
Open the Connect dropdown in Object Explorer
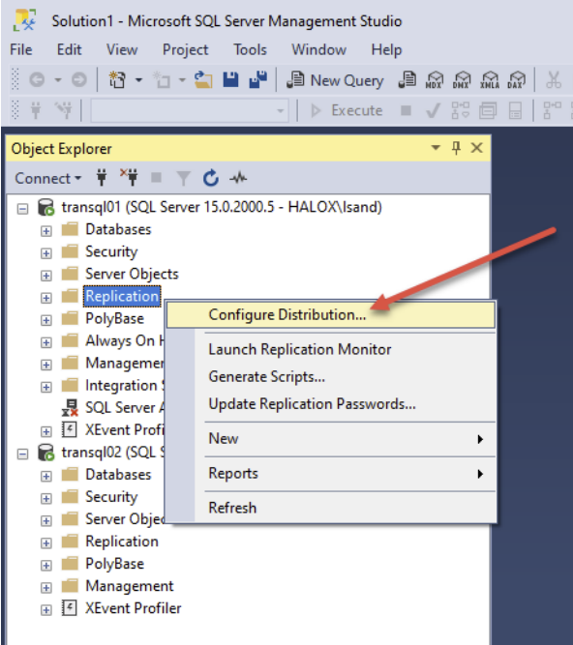(47, 179)
